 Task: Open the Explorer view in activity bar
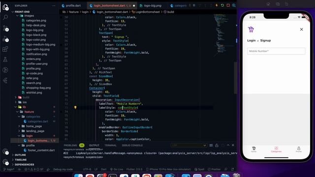5,7
